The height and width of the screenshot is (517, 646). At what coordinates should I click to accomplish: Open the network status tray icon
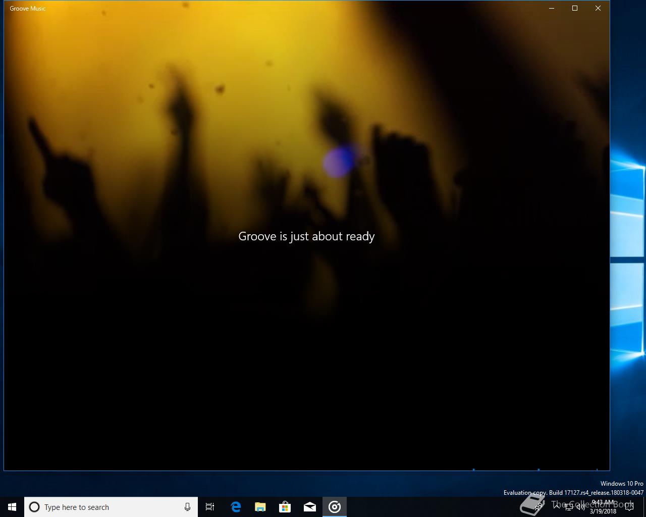point(569,507)
